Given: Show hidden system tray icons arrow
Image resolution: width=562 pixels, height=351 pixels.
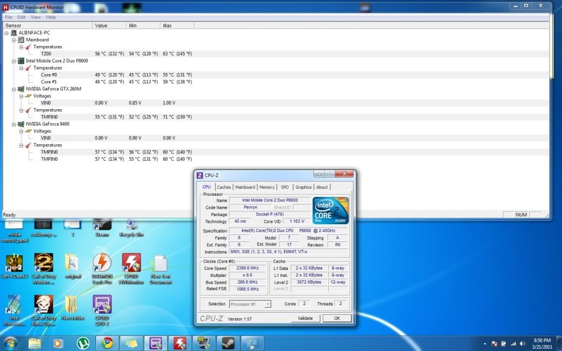Looking at the screenshot, I should tap(485, 344).
